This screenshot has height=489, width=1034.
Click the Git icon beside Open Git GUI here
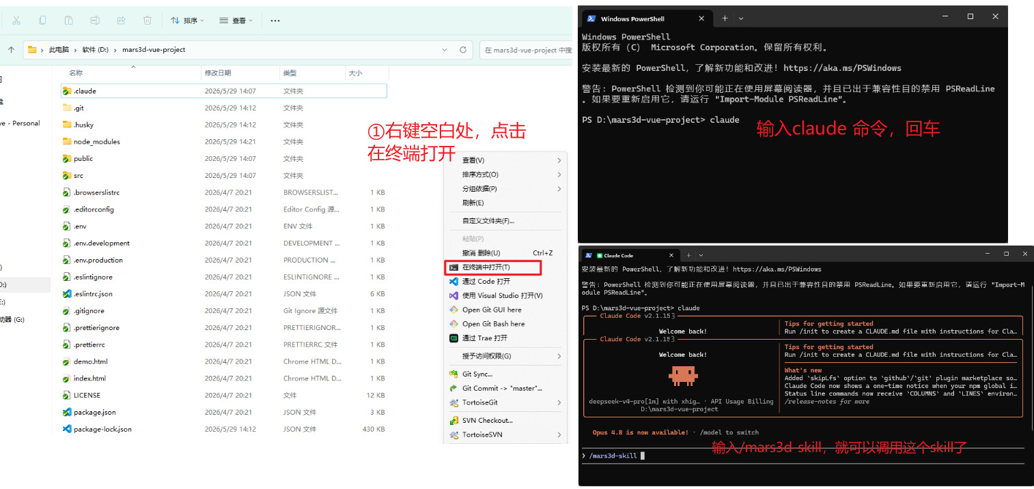pos(453,310)
